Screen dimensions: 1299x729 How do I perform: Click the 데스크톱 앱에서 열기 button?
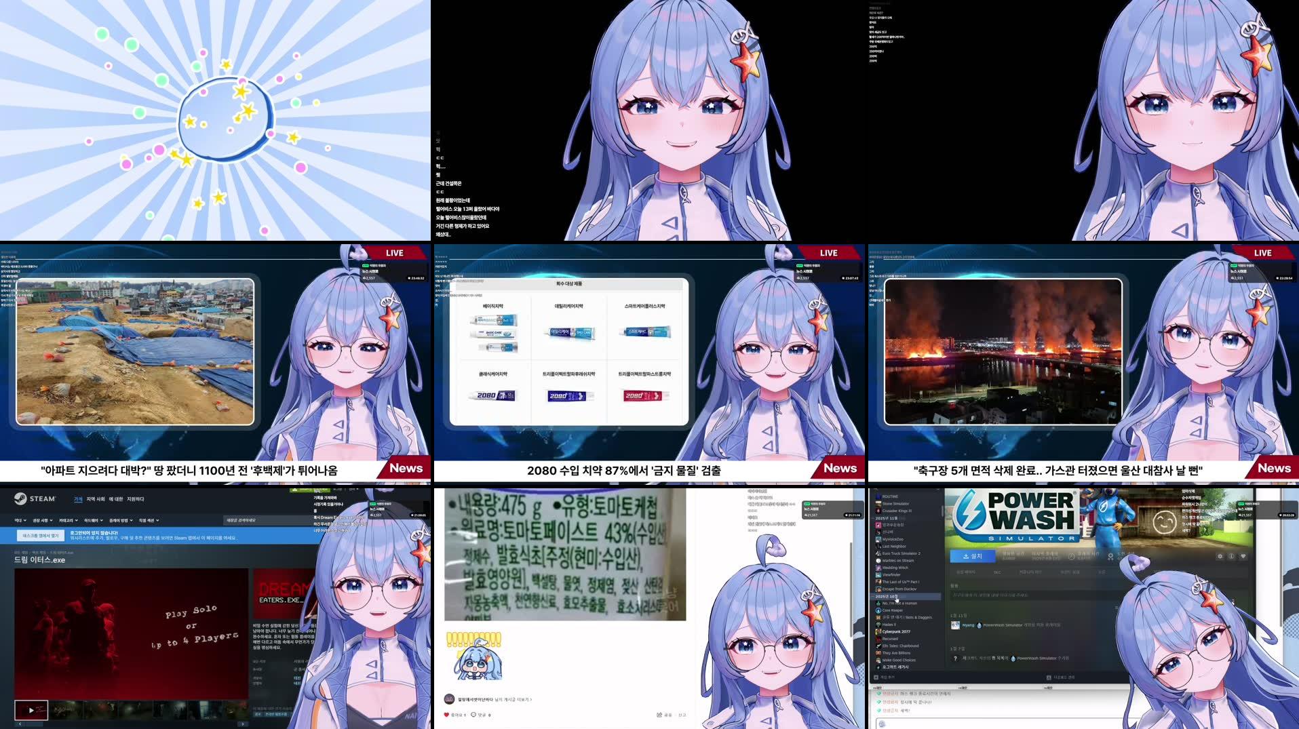click(40, 536)
